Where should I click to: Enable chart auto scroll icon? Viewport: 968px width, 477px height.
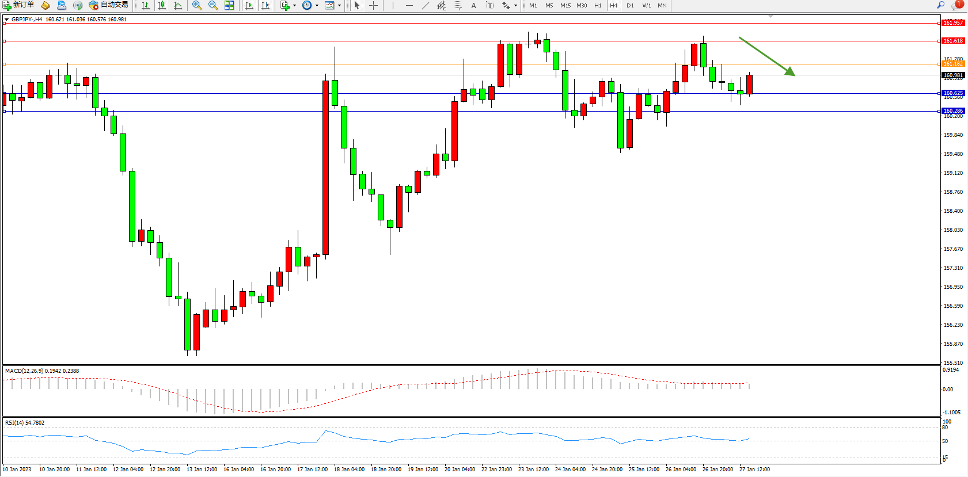click(x=249, y=5)
